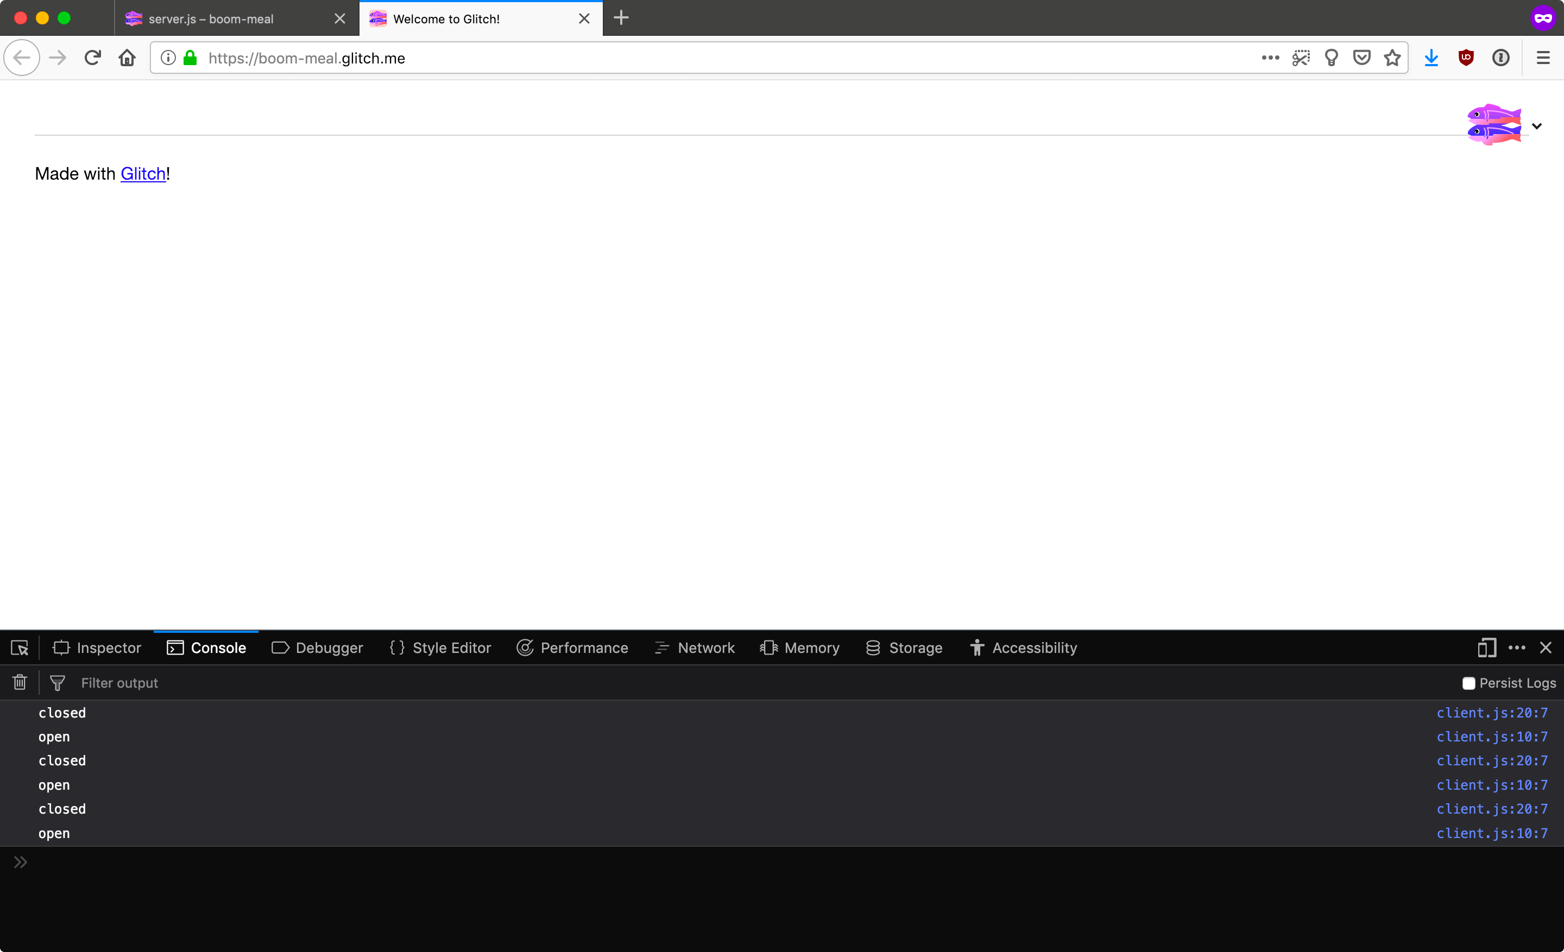1564x952 pixels.
Task: Open the 1Password extension icon
Action: tap(1500, 58)
